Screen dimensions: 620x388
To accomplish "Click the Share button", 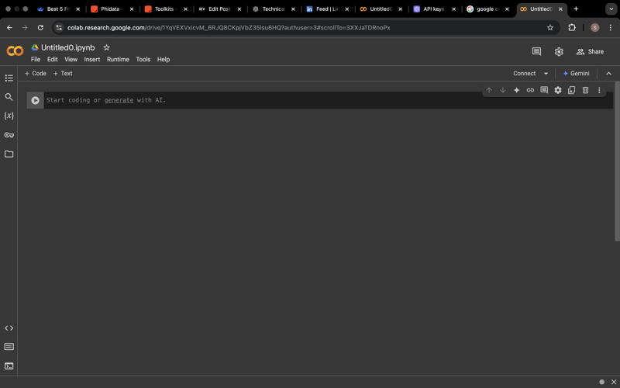I will [590, 52].
